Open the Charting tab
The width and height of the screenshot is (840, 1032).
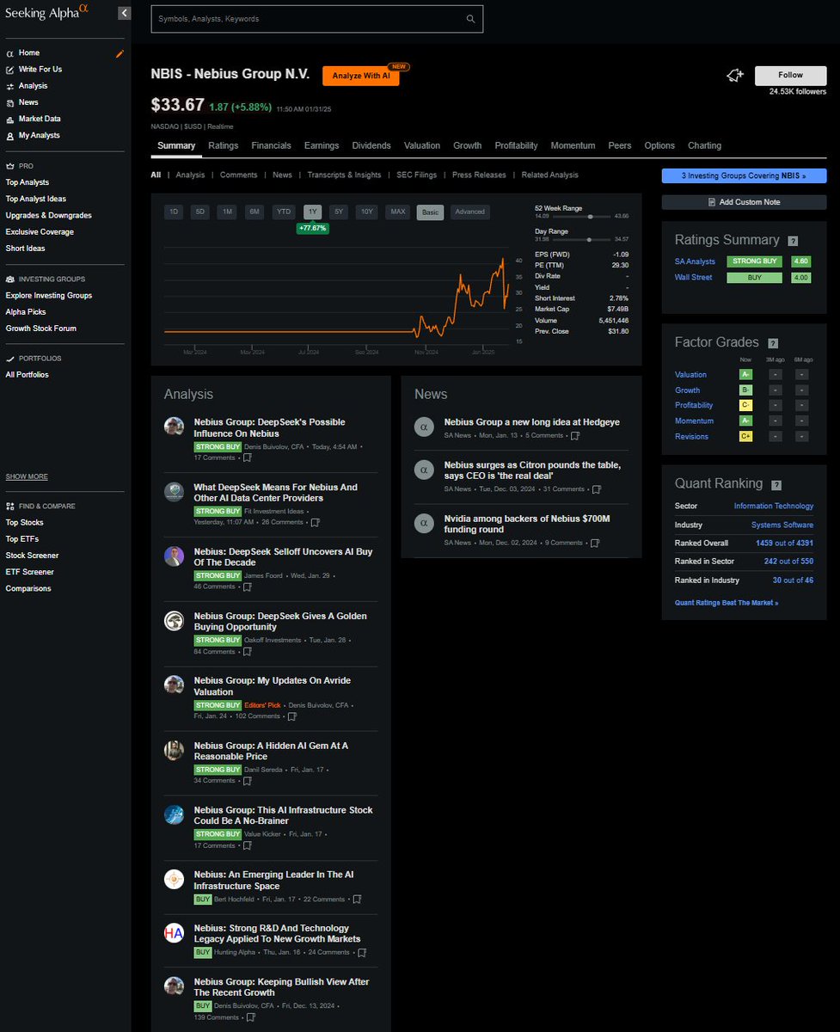tap(704, 145)
